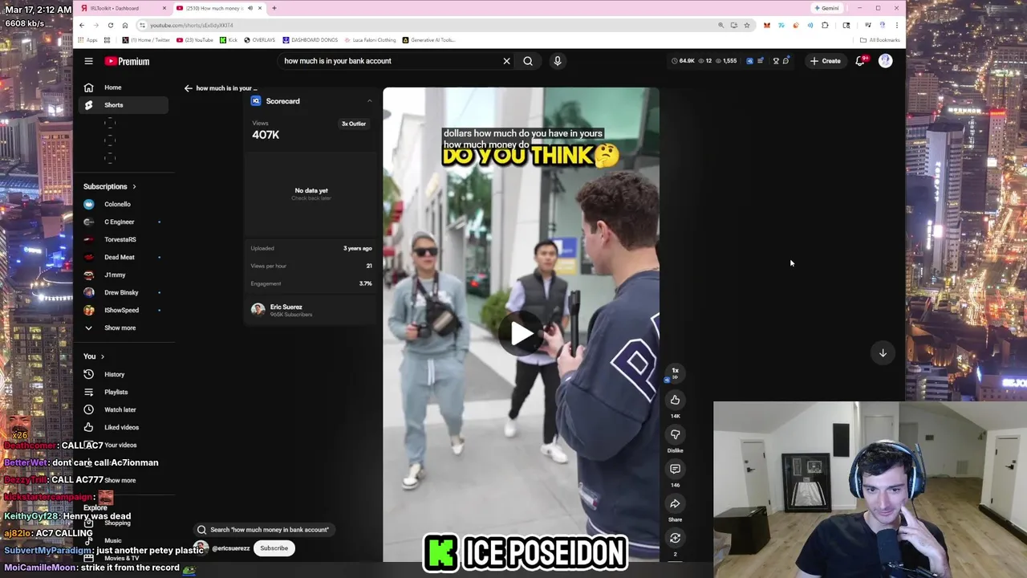The height and width of the screenshot is (578, 1027).
Task: Go to next short with down arrow
Action: click(x=883, y=353)
